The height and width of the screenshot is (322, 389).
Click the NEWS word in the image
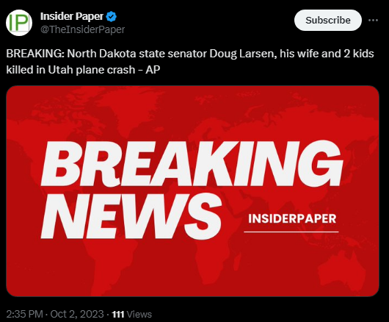(131, 215)
